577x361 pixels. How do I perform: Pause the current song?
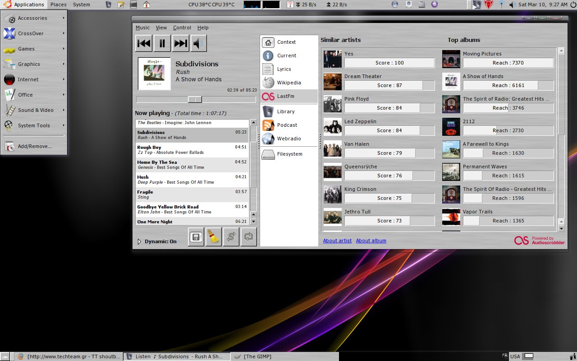(x=162, y=43)
